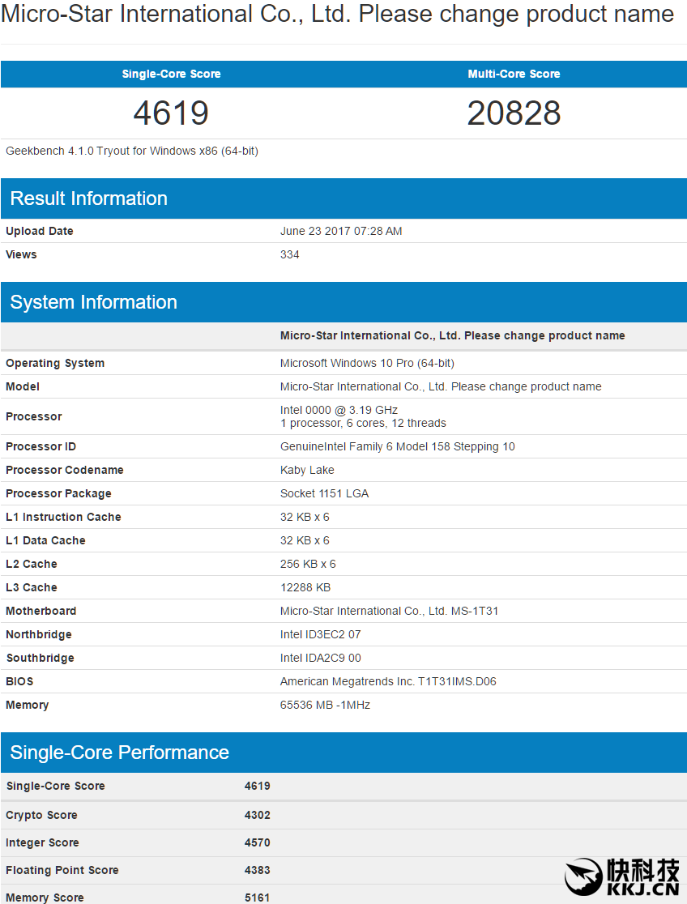Screen dimensions: 687x904
Task: Select the Integer Score label
Action: (x=42, y=843)
